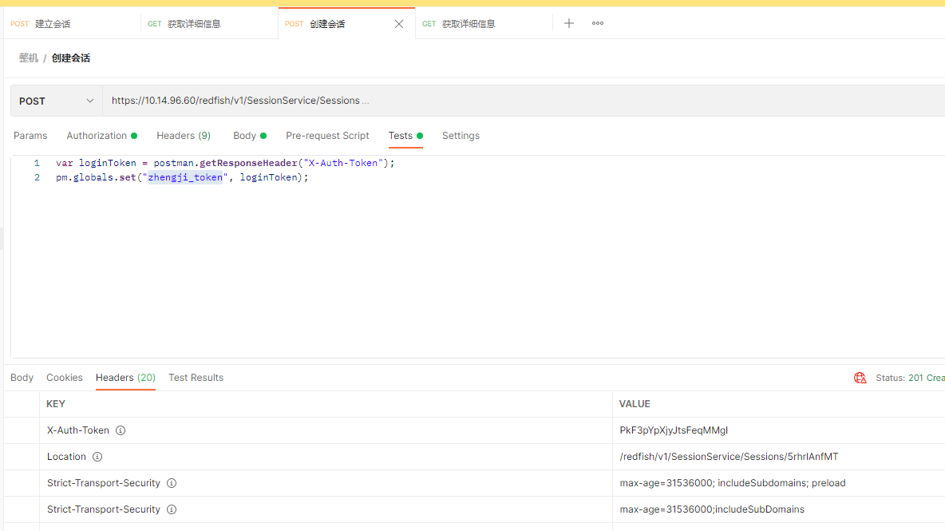Switch to the Test Results tab

coord(196,377)
